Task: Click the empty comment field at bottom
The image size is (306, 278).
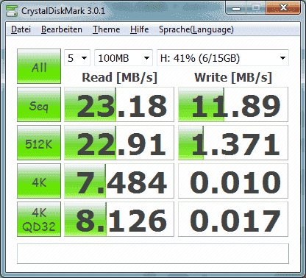Action: coord(153,254)
